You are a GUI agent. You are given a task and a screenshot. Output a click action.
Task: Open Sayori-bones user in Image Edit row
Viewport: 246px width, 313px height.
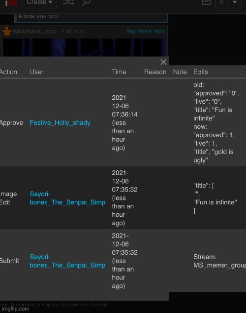point(67,198)
